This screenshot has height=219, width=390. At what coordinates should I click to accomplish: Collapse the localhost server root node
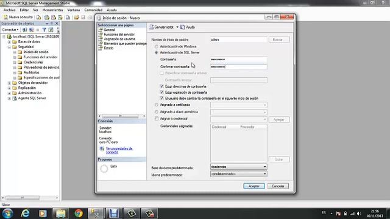click(x=4, y=36)
